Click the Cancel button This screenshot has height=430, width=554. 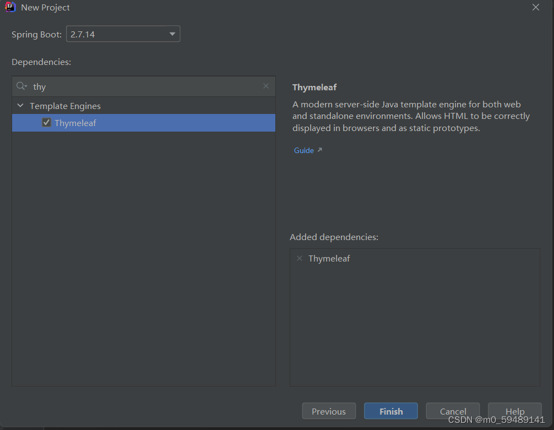[453, 411]
